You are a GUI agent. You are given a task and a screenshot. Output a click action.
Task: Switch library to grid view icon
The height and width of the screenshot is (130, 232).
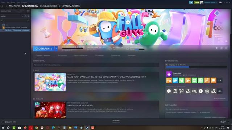[x=28, y=11]
